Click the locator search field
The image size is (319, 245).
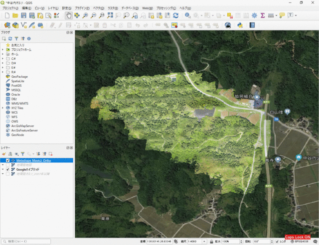click(26, 242)
